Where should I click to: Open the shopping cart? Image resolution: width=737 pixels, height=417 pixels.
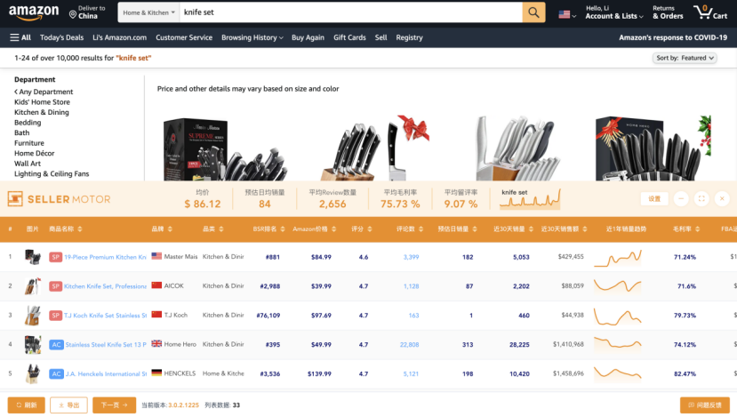[x=710, y=12]
